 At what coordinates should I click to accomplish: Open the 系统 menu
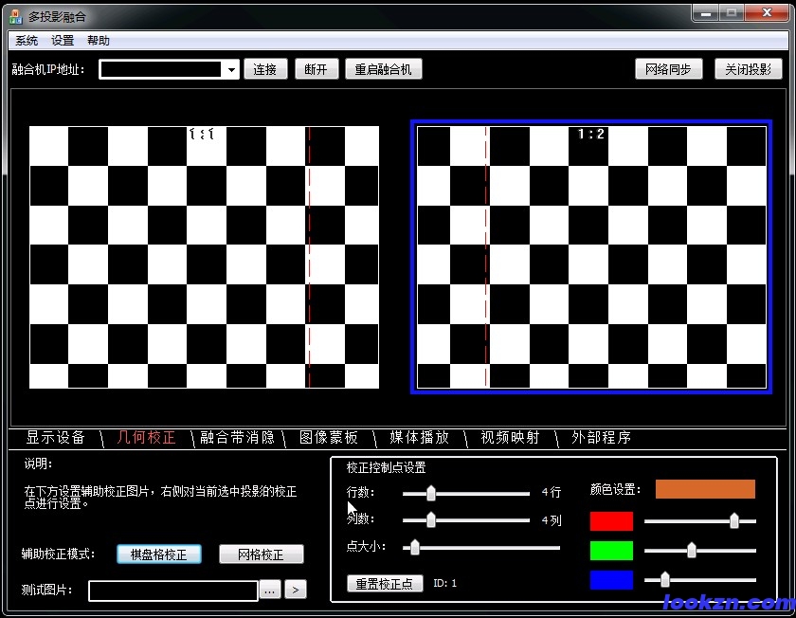27,41
